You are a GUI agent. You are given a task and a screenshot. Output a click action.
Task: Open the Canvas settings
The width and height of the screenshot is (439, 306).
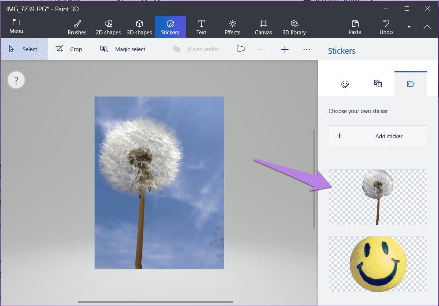coord(263,27)
